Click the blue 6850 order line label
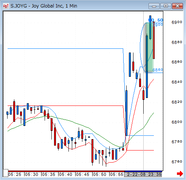 point(158,70)
